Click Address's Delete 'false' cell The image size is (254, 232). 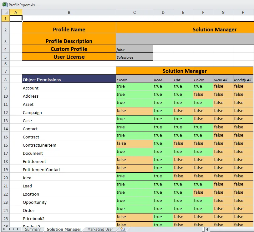(x=203, y=95)
